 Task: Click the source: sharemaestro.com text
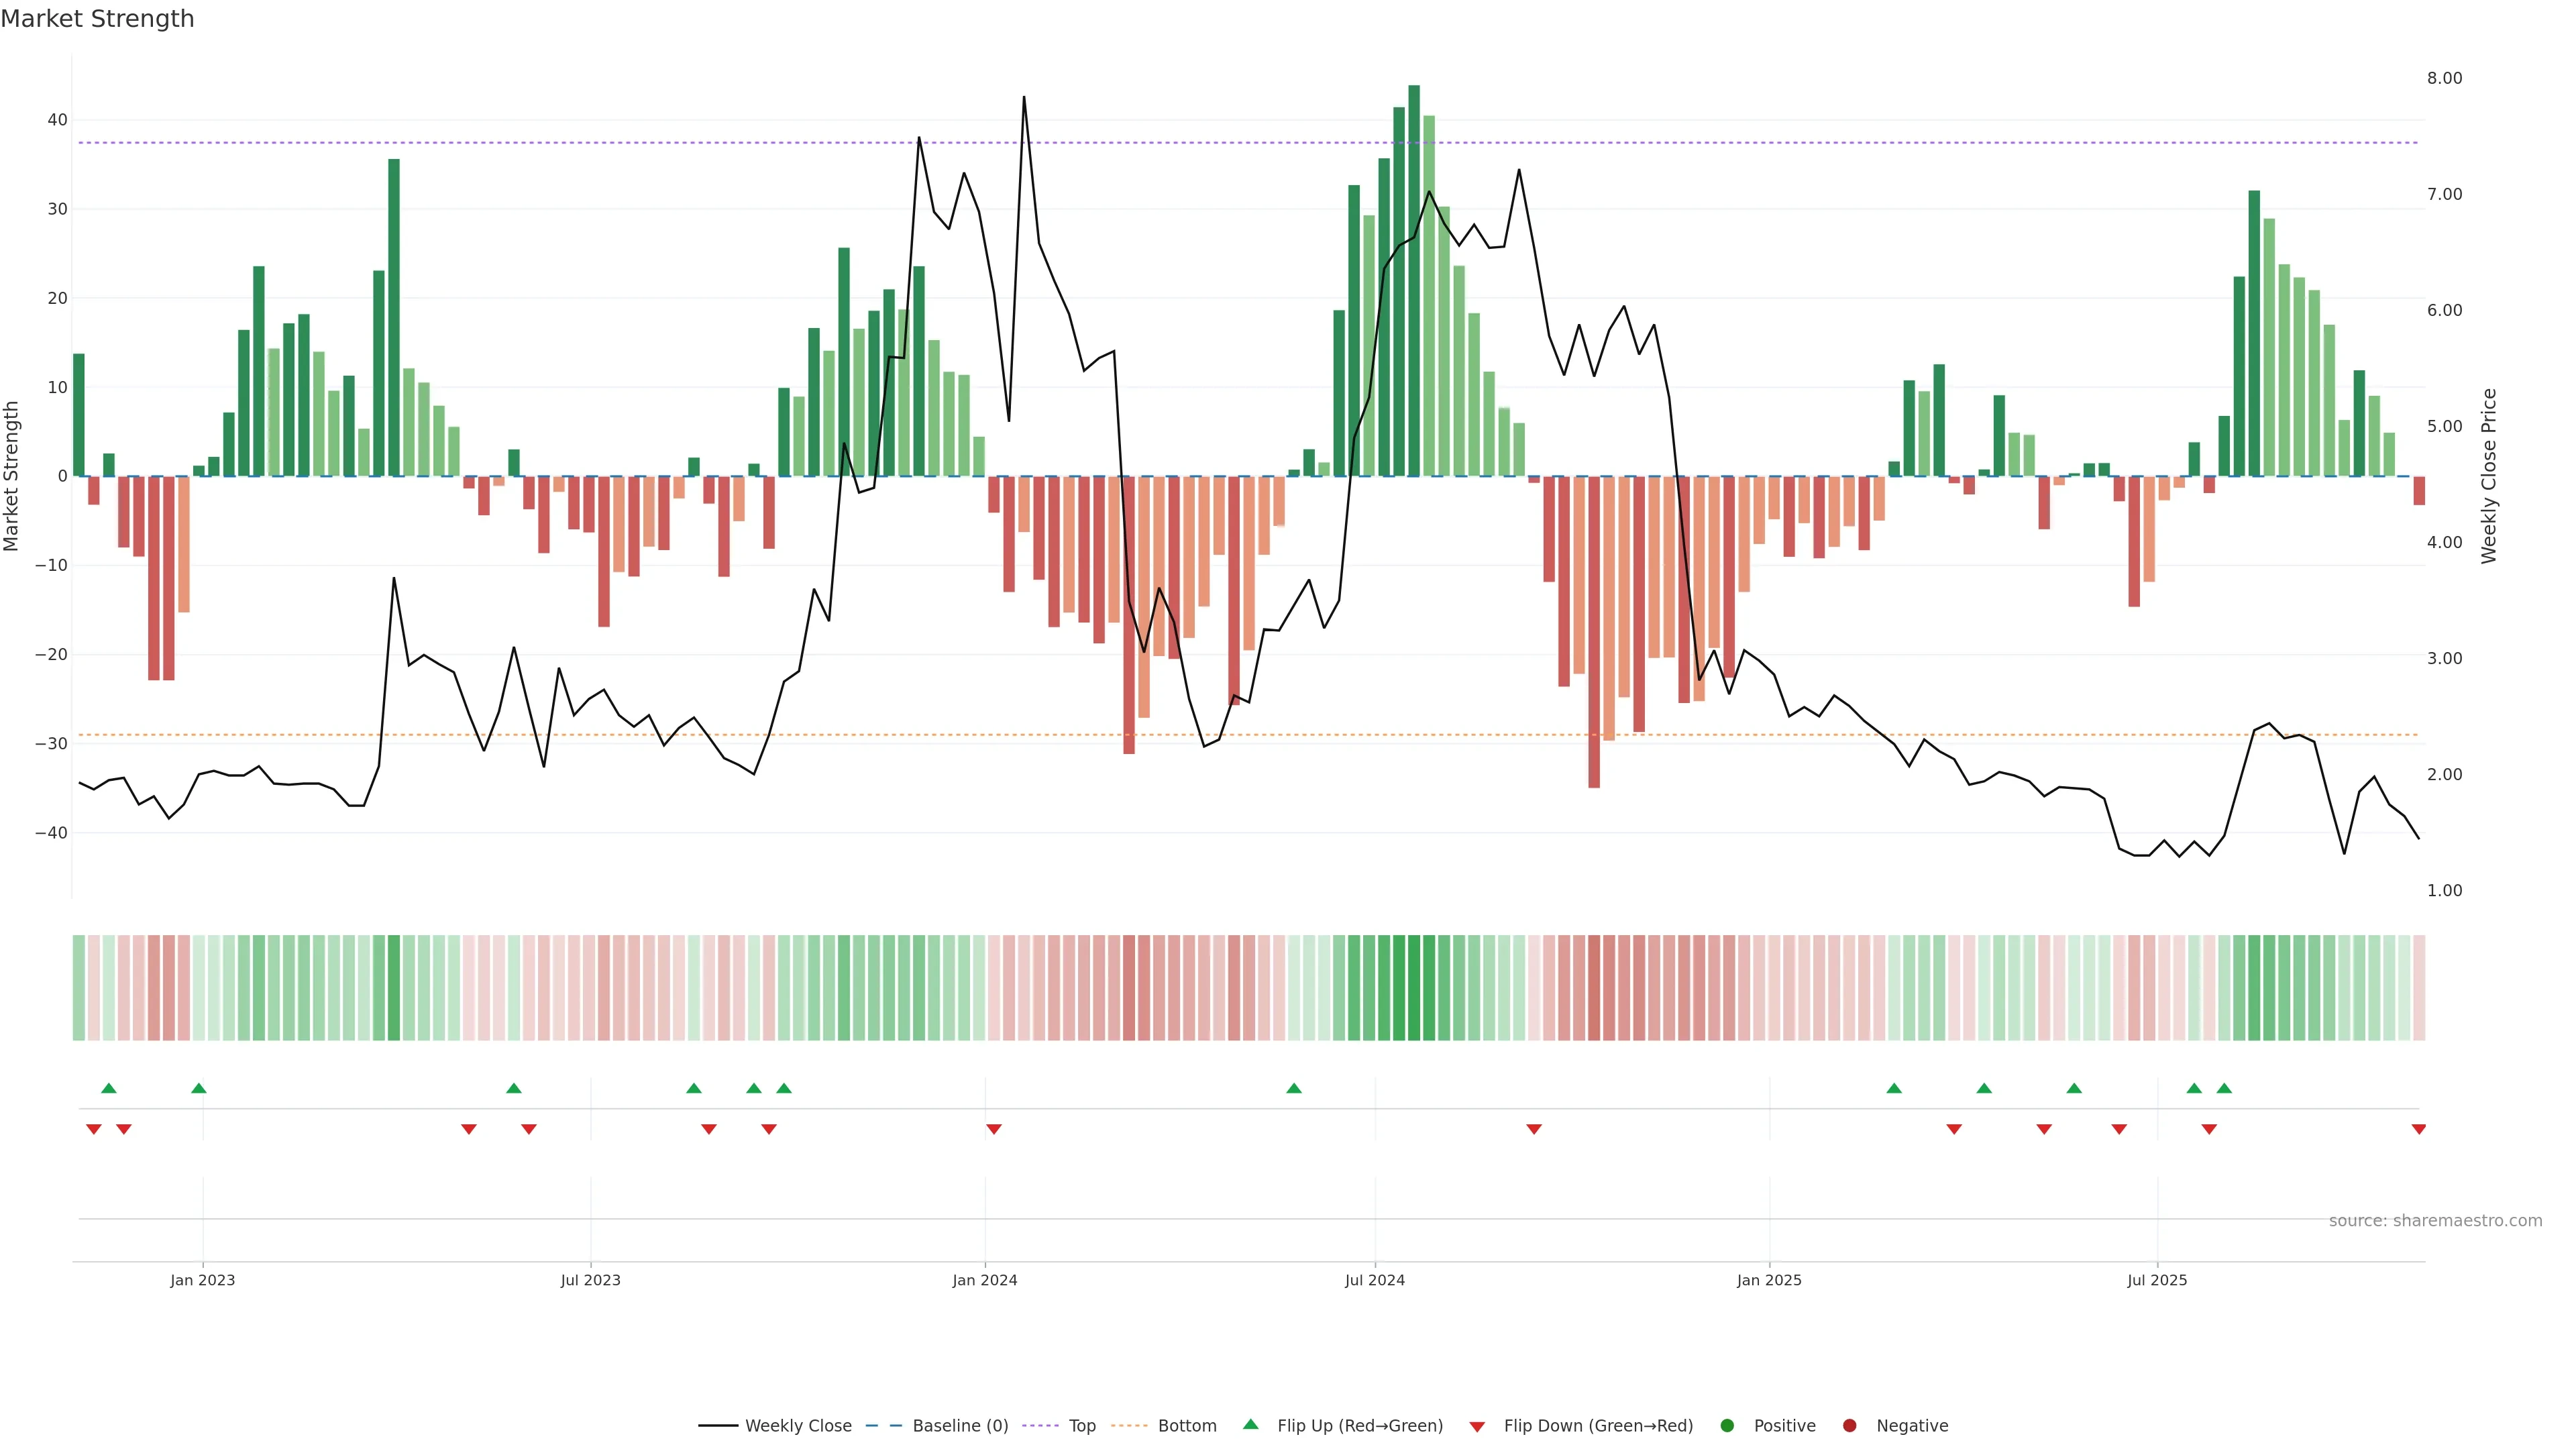click(2435, 1221)
